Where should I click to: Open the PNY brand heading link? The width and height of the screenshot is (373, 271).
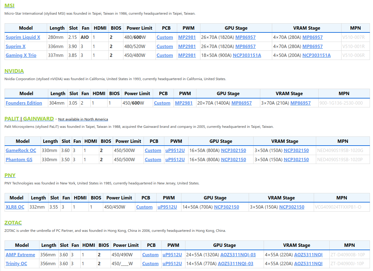10,175
